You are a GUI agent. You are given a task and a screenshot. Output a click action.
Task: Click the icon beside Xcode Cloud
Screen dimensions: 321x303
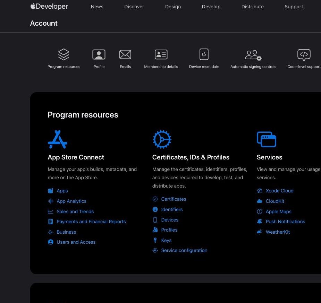(260, 191)
